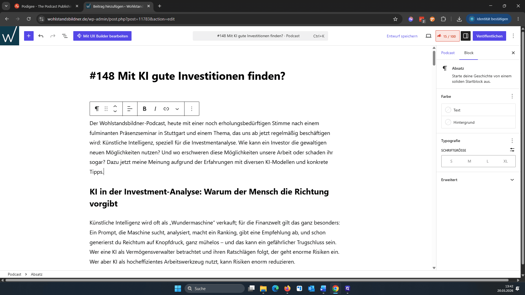Select the Block sidebar tab
The width and height of the screenshot is (525, 295).
(469, 53)
